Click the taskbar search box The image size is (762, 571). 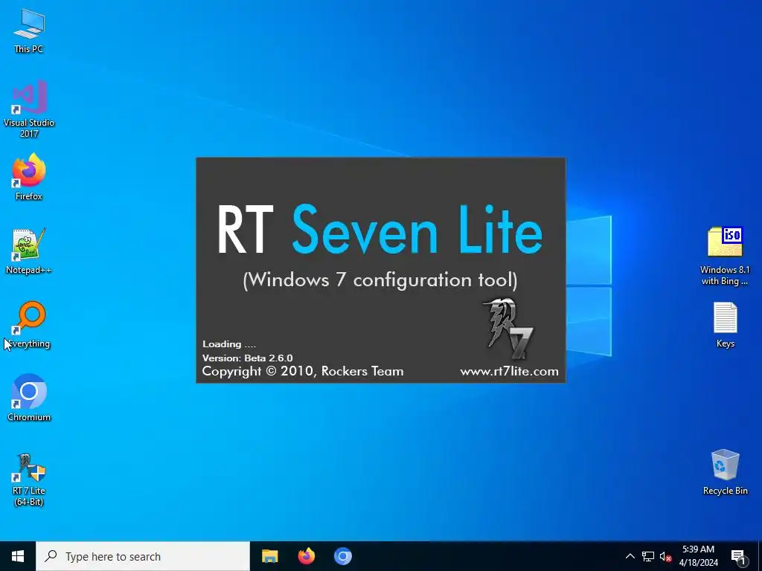click(143, 556)
